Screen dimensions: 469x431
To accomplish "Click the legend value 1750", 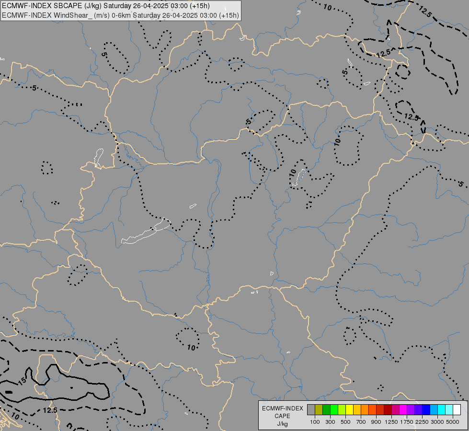I will pos(407,422).
